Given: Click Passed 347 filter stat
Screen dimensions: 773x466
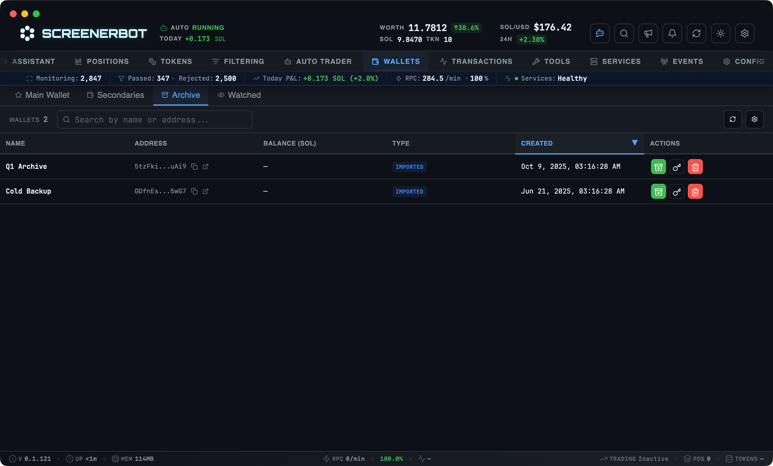Looking at the screenshot, I should coord(144,79).
